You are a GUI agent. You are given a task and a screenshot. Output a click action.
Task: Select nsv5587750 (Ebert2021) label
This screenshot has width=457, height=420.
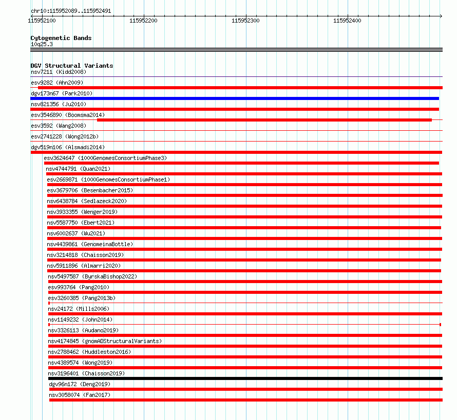click(81, 223)
